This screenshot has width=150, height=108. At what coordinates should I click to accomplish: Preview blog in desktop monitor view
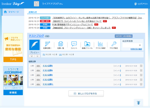tap(32, 56)
